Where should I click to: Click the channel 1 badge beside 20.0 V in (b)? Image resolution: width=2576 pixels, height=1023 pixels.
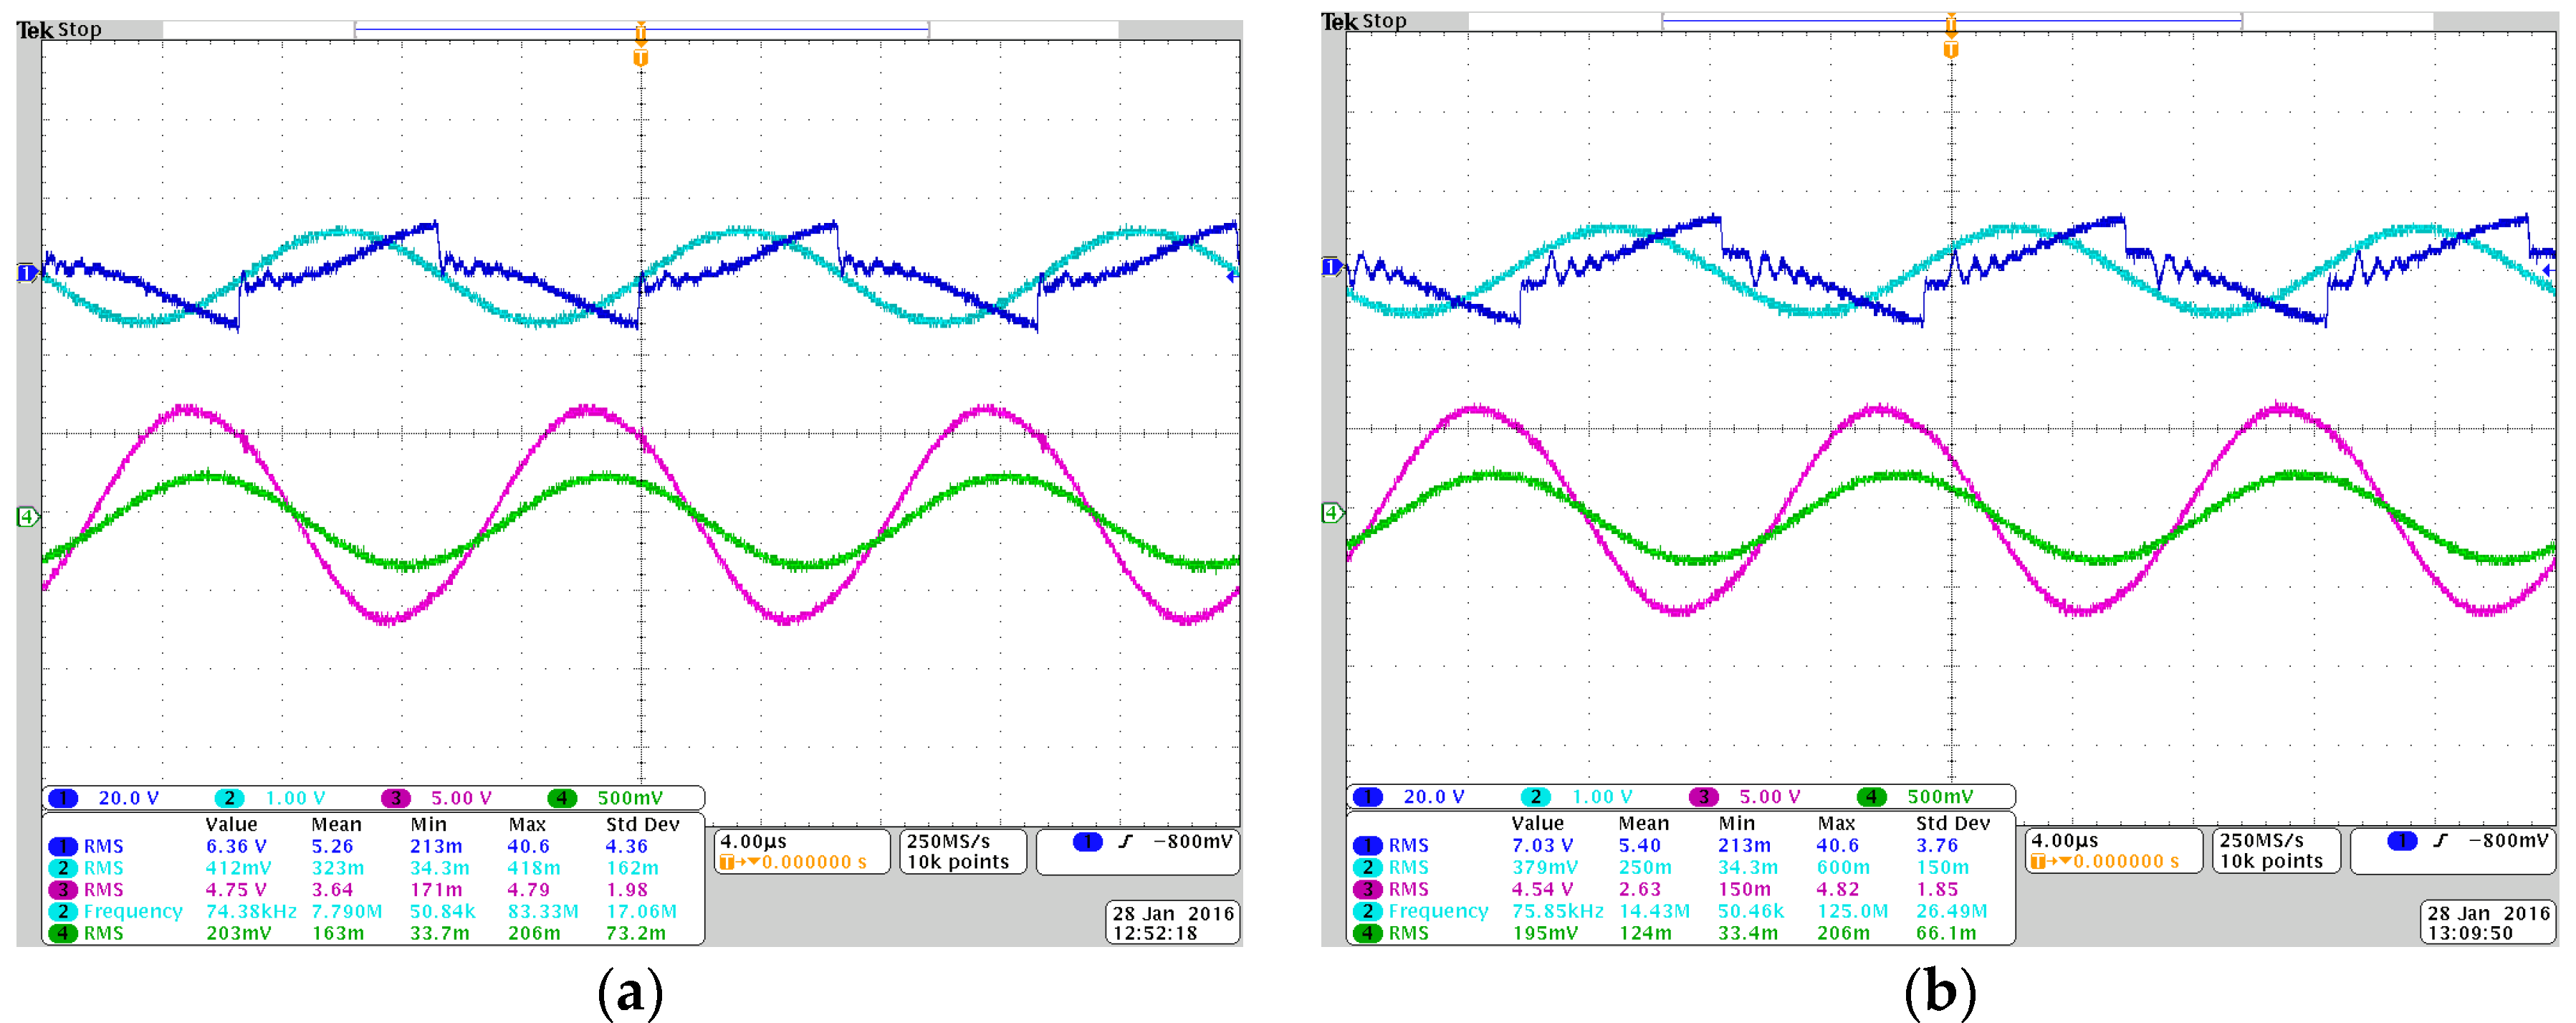pyautogui.click(x=1368, y=797)
